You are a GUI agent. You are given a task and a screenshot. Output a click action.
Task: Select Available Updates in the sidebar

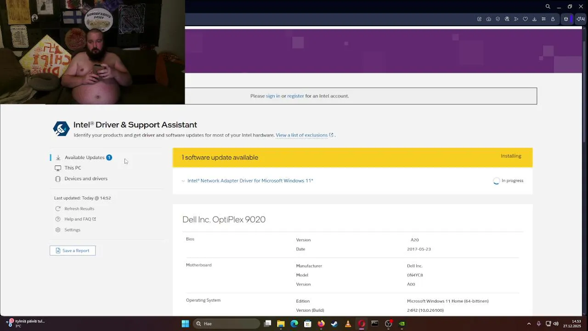click(x=85, y=157)
